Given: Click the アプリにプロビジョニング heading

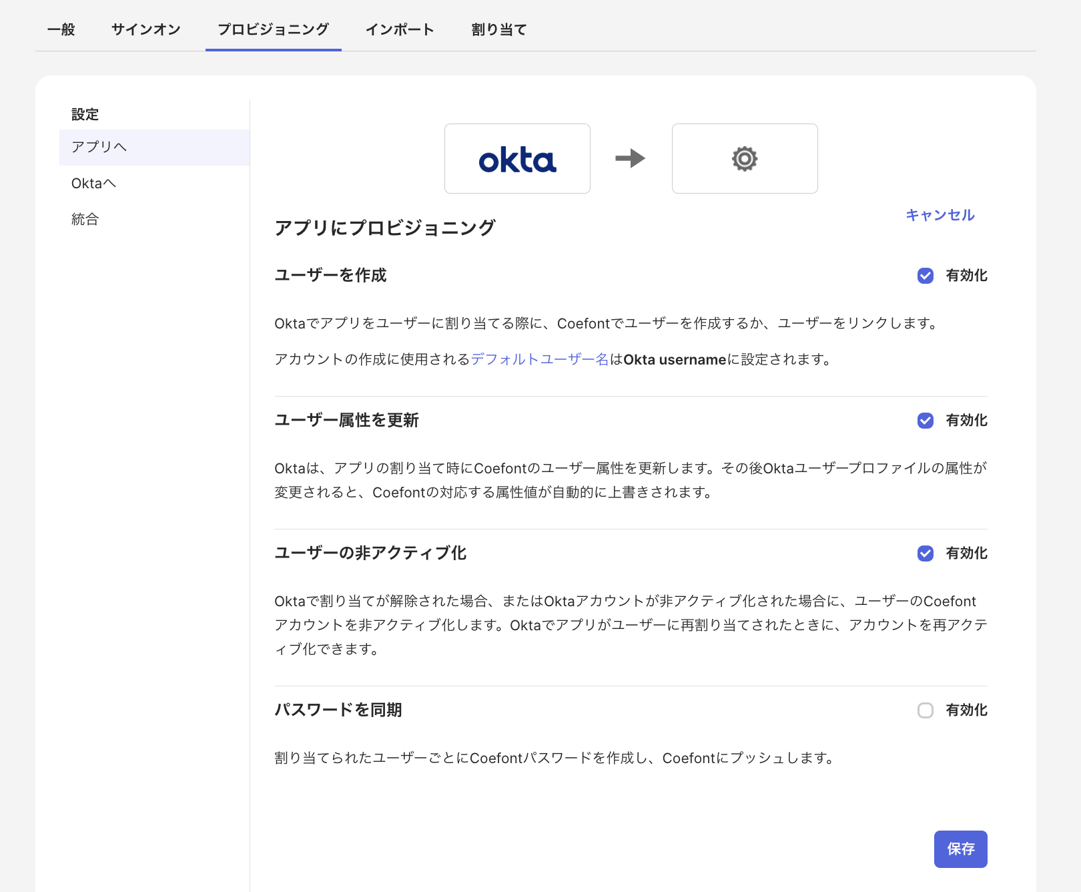Looking at the screenshot, I should [385, 228].
